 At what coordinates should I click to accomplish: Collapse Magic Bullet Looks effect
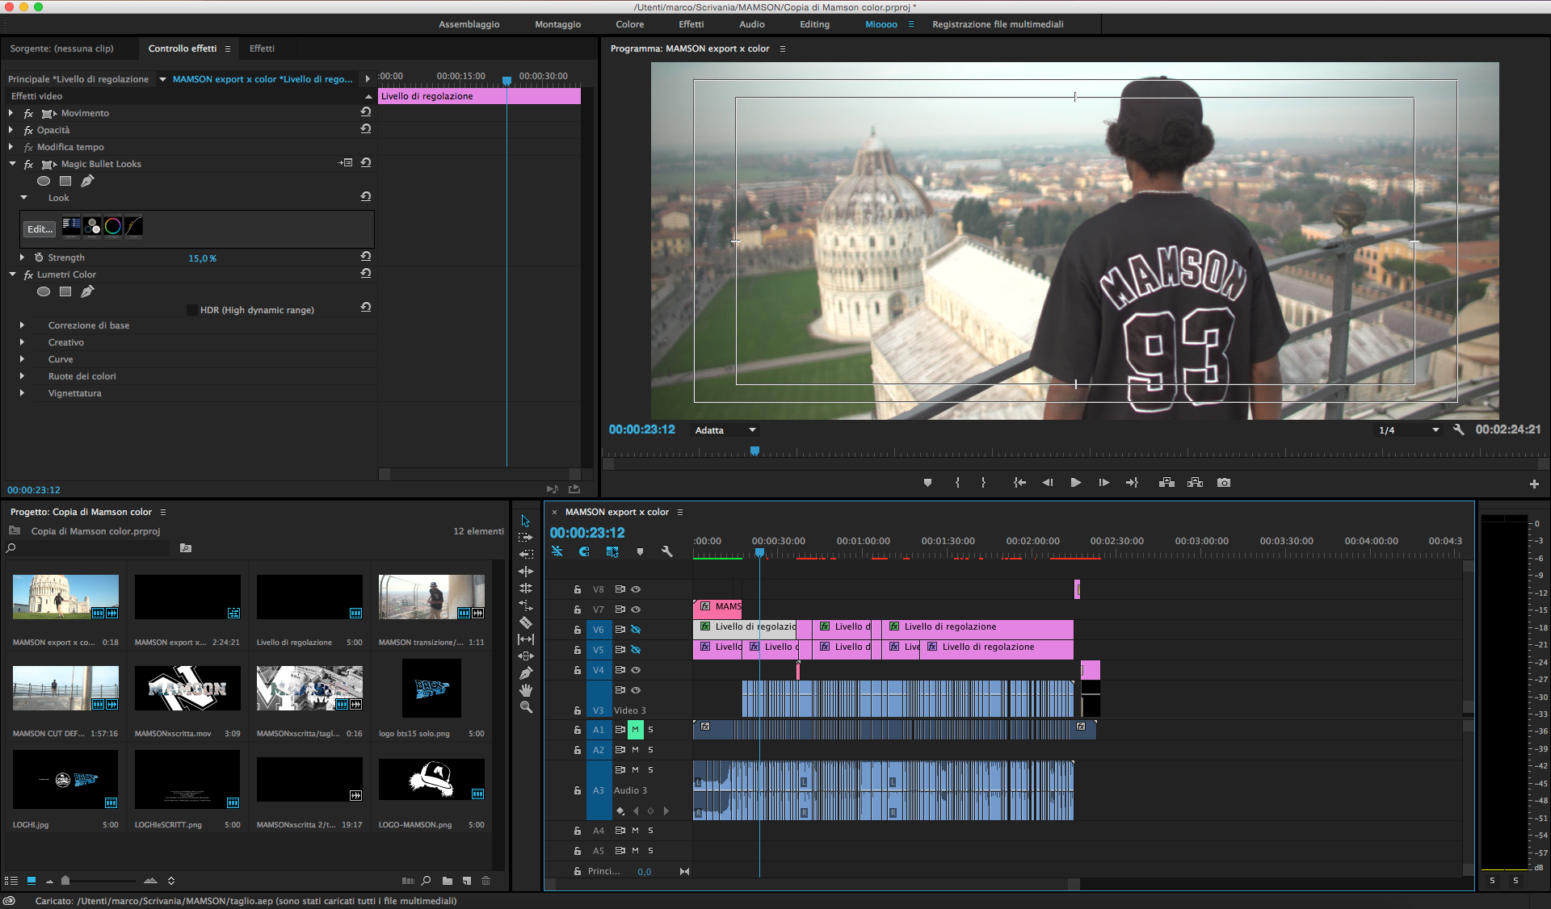(x=12, y=164)
